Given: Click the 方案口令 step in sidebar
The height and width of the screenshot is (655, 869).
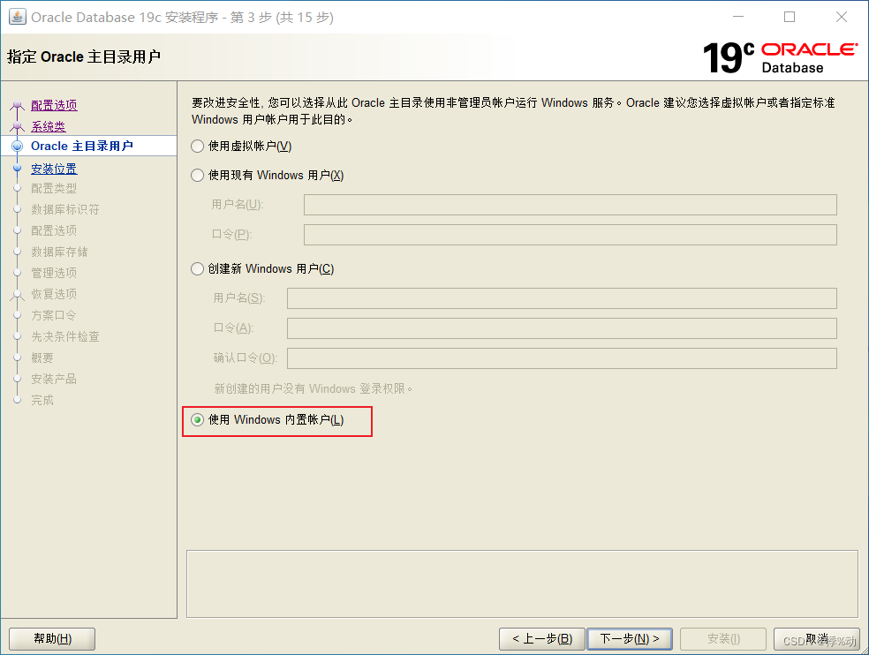Looking at the screenshot, I should pos(54,316).
